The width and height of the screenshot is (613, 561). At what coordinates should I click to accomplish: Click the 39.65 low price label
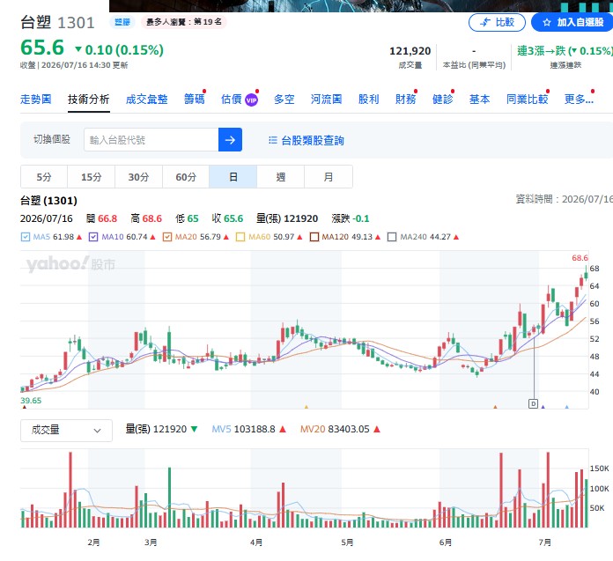point(31,401)
